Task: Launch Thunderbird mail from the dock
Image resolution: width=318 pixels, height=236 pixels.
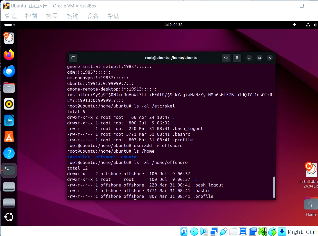Action: 9,71
